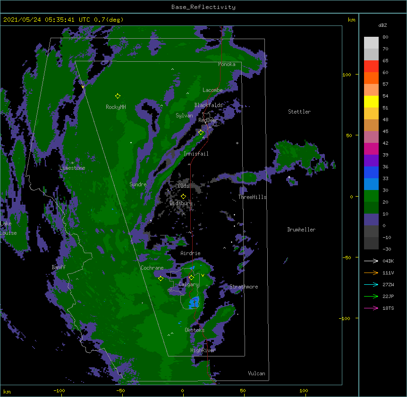Click the Lacombe label
This screenshot has height=397, width=407.
click(x=212, y=90)
